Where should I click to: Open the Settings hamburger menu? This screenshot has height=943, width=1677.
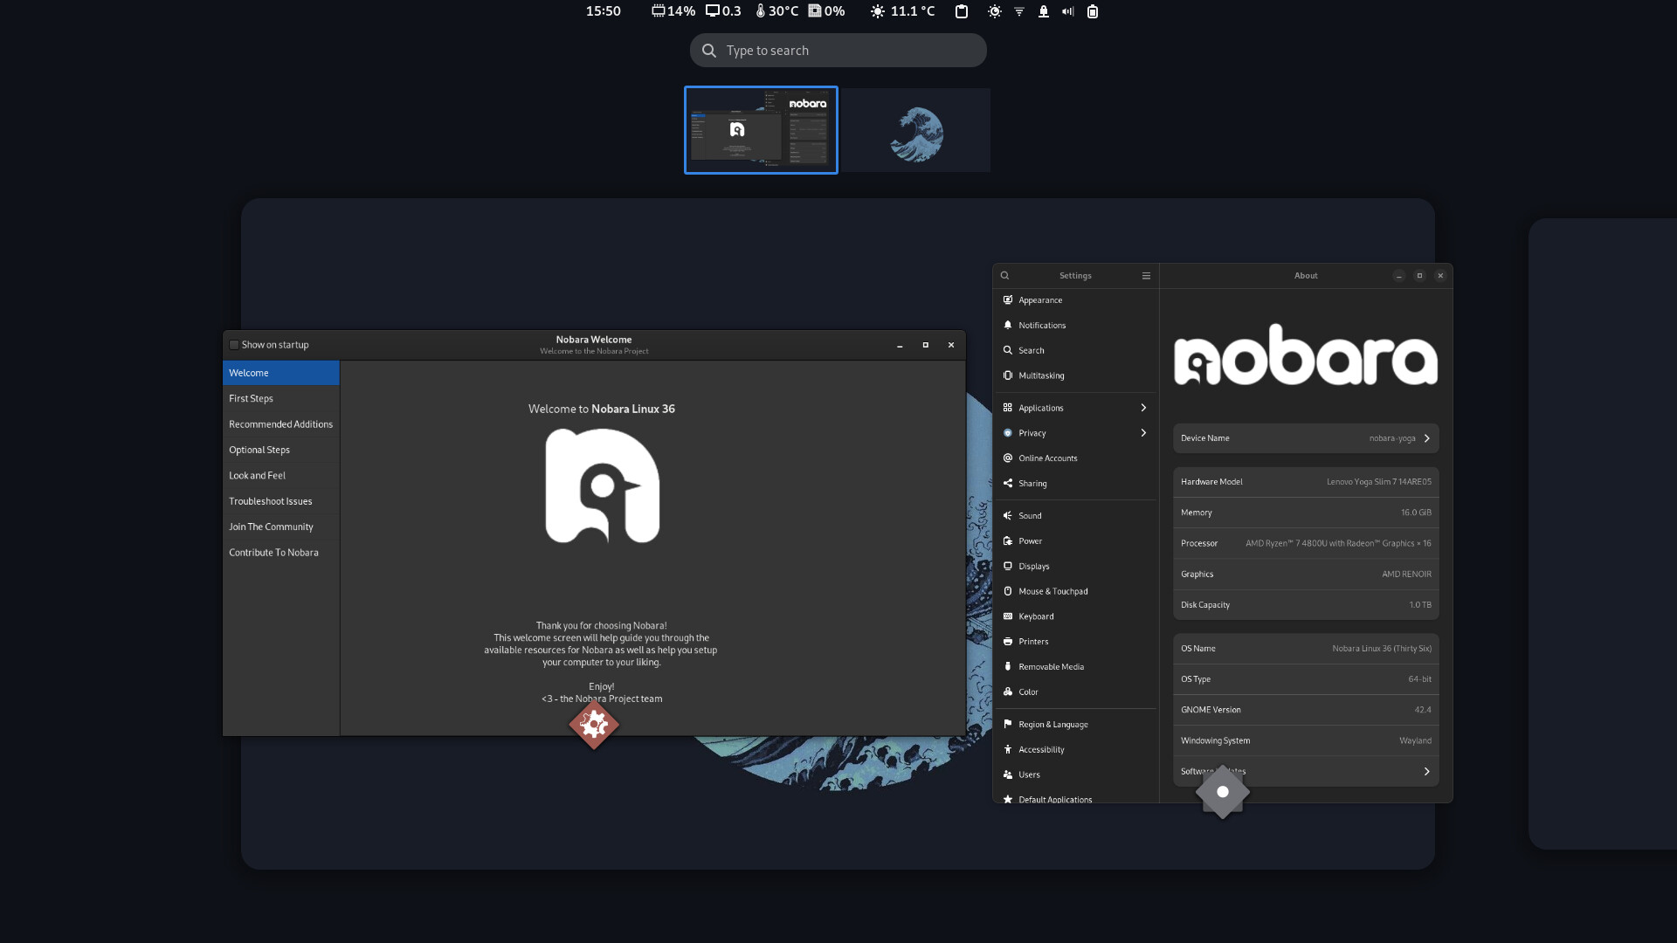coord(1146,275)
